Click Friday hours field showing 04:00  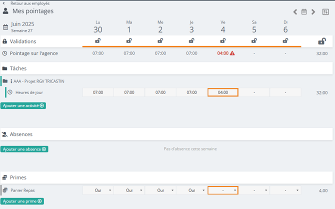[223, 92]
